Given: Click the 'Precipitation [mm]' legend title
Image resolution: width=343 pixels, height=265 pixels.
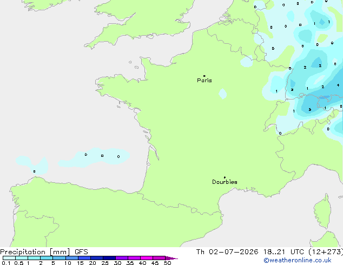Looking at the screenshot, I should click(x=35, y=252).
